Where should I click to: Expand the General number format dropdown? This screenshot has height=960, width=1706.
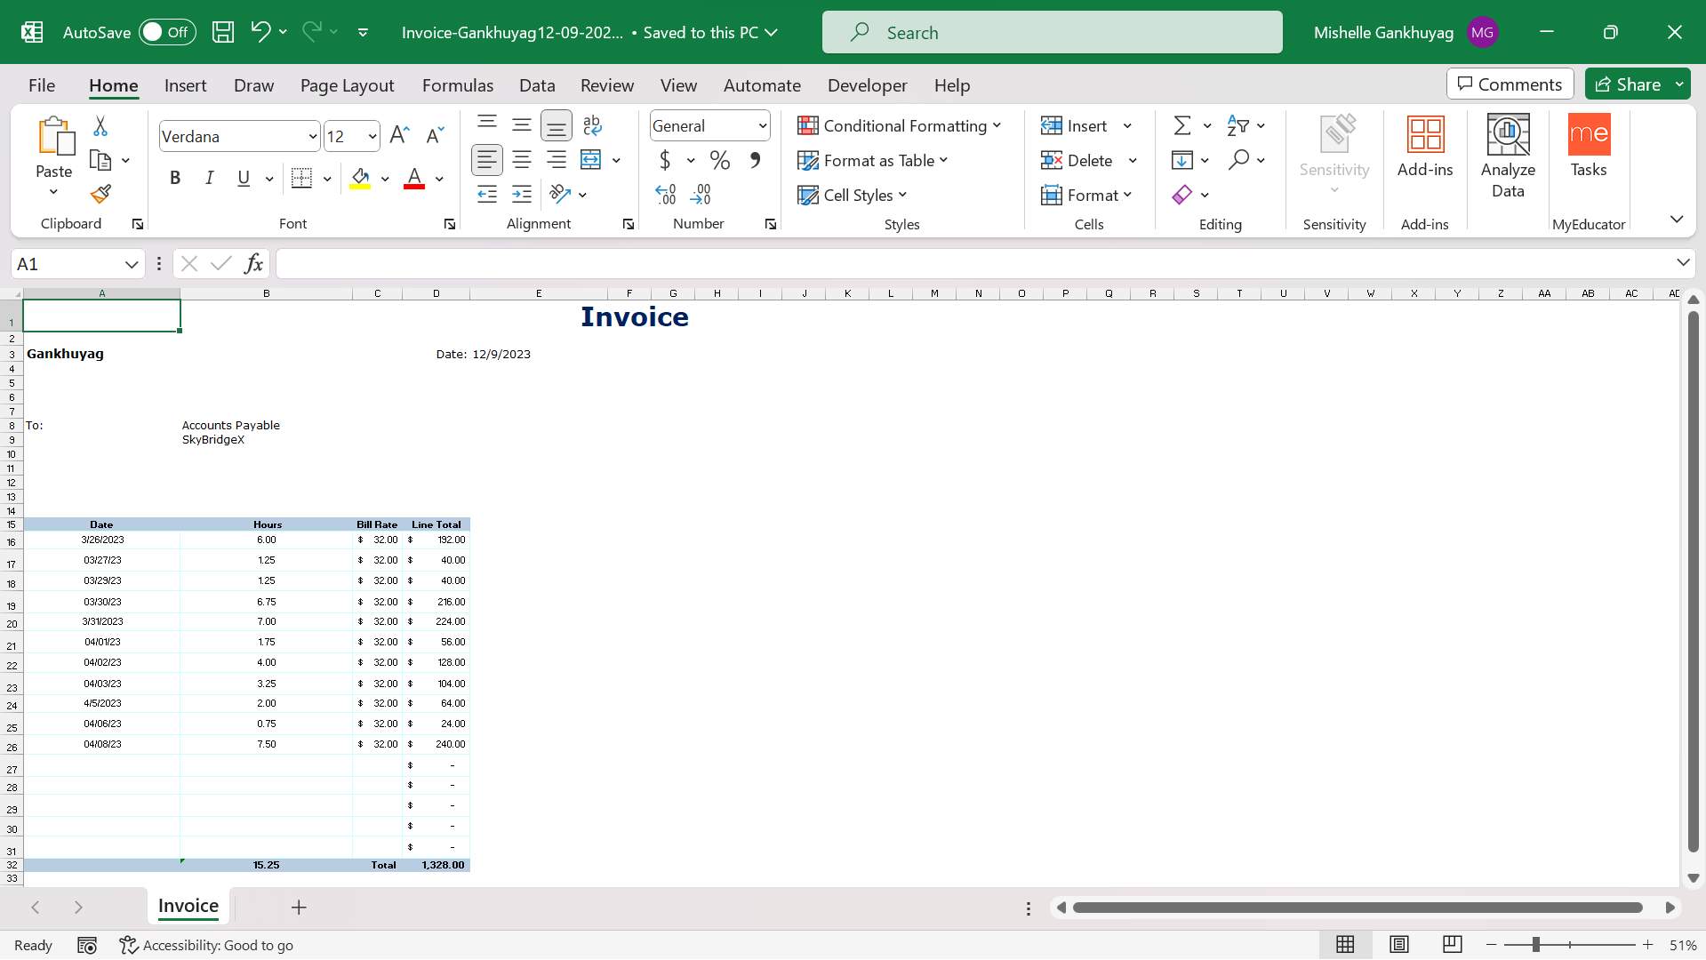[762, 126]
